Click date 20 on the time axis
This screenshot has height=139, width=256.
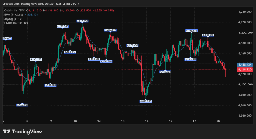click(x=218, y=121)
